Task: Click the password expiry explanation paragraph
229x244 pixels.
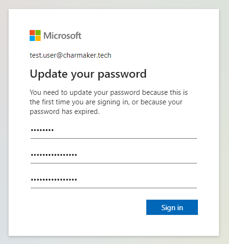Action: coord(109,102)
